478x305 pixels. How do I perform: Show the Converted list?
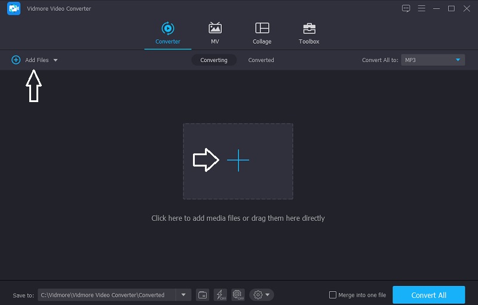261,60
